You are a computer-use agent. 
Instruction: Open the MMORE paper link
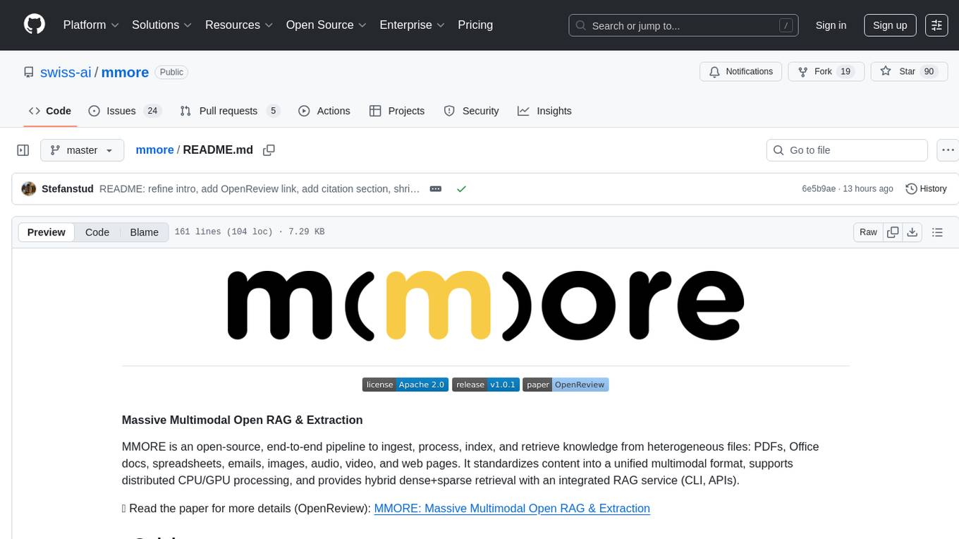point(512,508)
